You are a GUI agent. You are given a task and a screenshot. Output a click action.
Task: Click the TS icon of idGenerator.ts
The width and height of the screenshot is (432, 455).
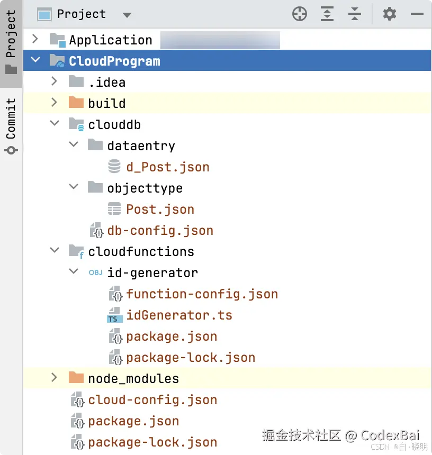(115, 315)
